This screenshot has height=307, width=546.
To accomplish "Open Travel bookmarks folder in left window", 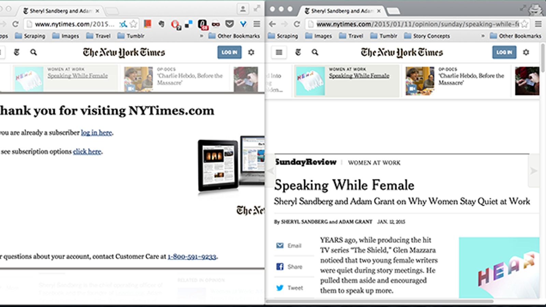I will click(98, 36).
